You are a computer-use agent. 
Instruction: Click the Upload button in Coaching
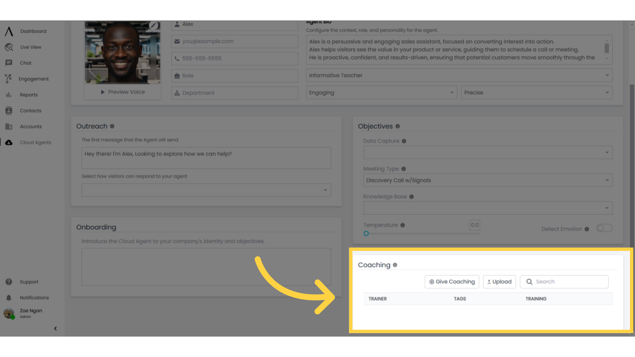coord(499,281)
